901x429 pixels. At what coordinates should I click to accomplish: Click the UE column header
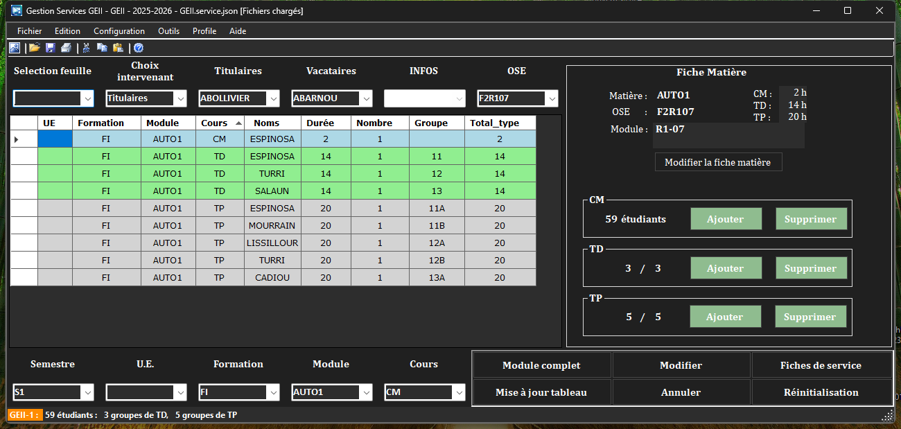55,123
